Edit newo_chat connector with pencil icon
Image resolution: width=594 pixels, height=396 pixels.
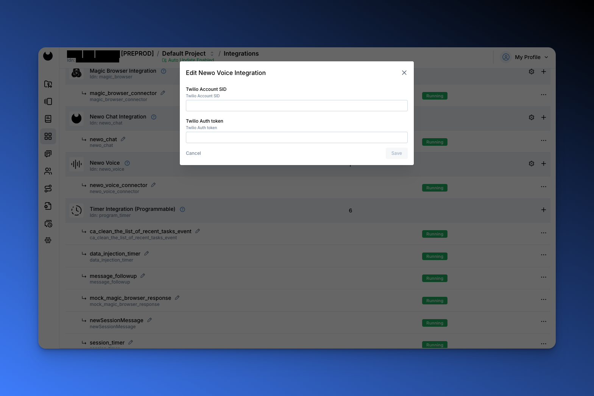coord(123,139)
